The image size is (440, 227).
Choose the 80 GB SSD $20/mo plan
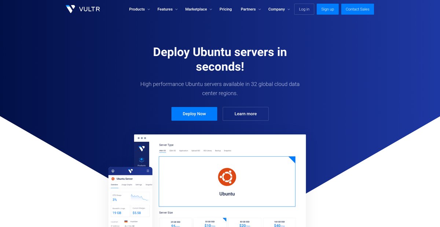[x=245, y=223]
